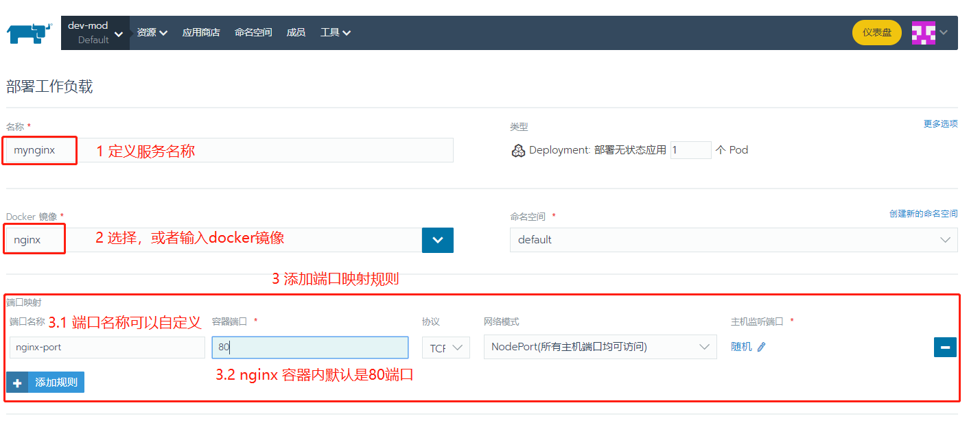Click the container port input showing 80
This screenshot has width=969, height=425.
tap(310, 347)
